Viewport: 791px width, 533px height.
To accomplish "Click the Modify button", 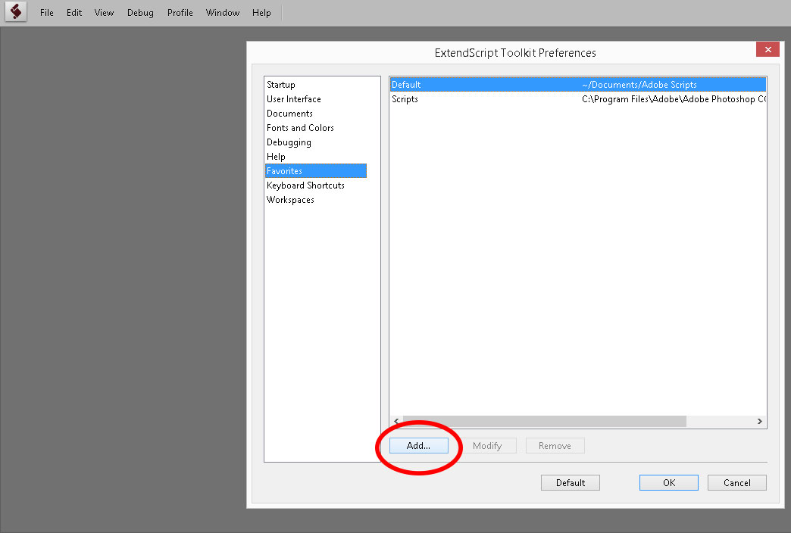I will pos(489,445).
